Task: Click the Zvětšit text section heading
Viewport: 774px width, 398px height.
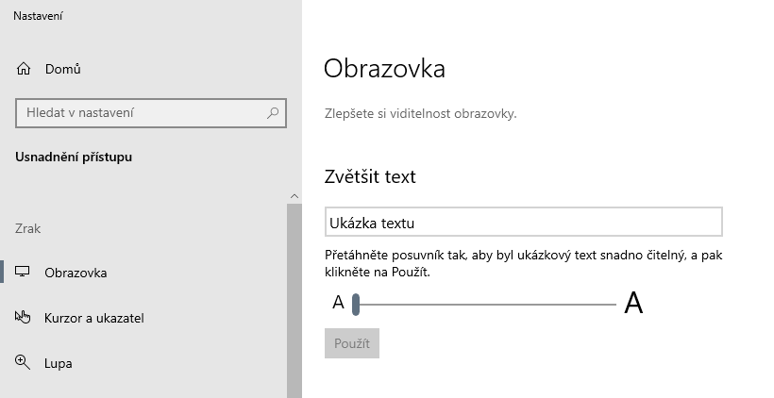Action: point(369,177)
